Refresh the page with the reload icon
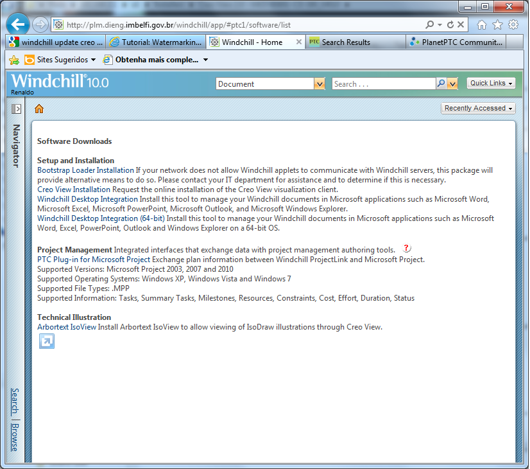The image size is (530, 469). [x=450, y=24]
